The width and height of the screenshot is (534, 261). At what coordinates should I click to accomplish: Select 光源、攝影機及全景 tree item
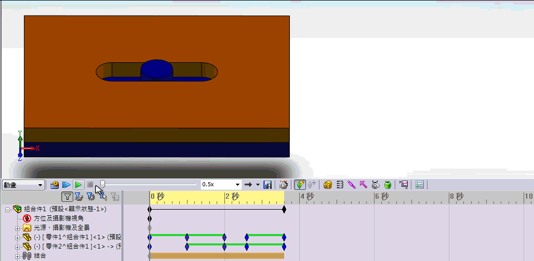62,228
